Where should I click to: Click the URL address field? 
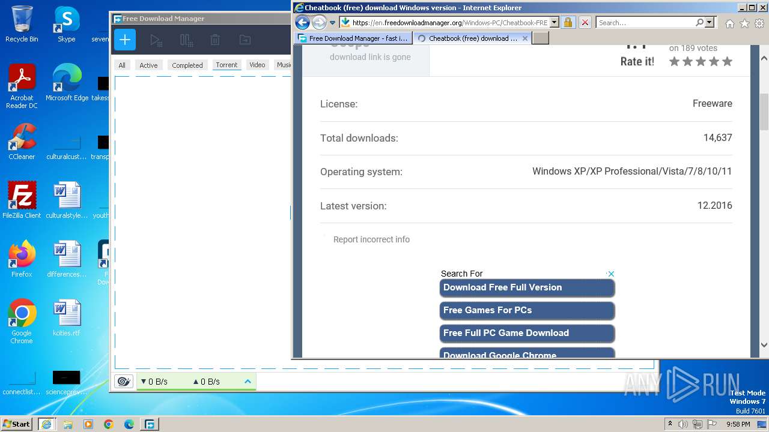pos(449,23)
